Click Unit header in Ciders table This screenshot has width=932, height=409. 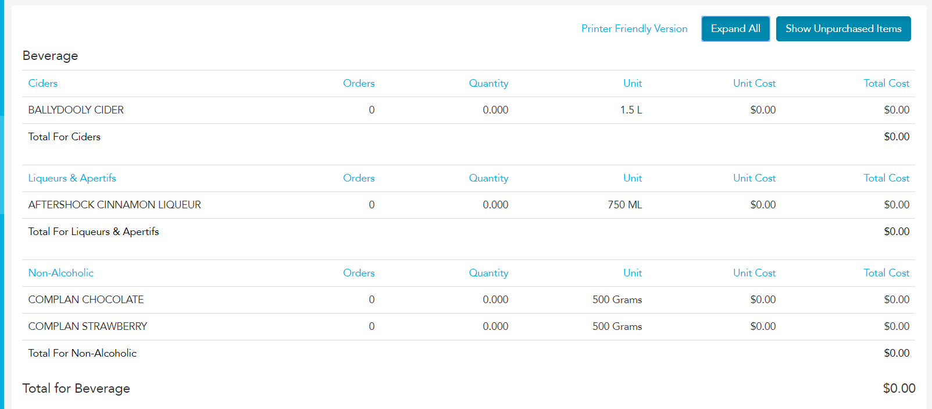pyautogui.click(x=633, y=83)
